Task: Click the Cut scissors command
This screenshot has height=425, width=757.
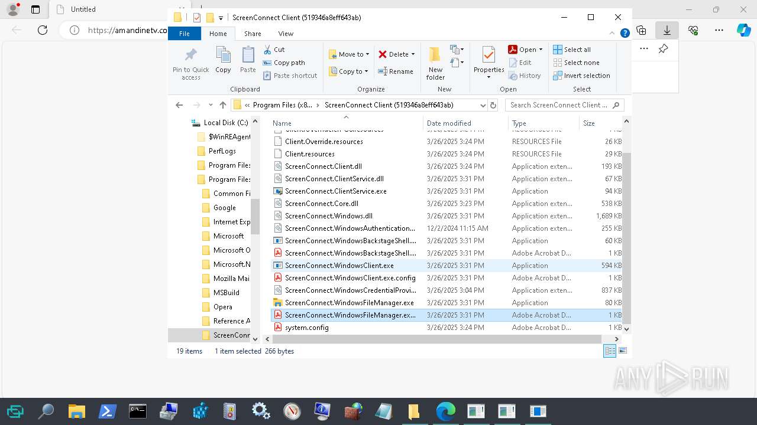Action: pos(274,50)
